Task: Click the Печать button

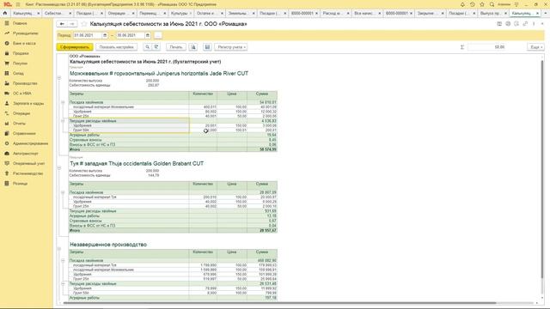Action: [175, 47]
